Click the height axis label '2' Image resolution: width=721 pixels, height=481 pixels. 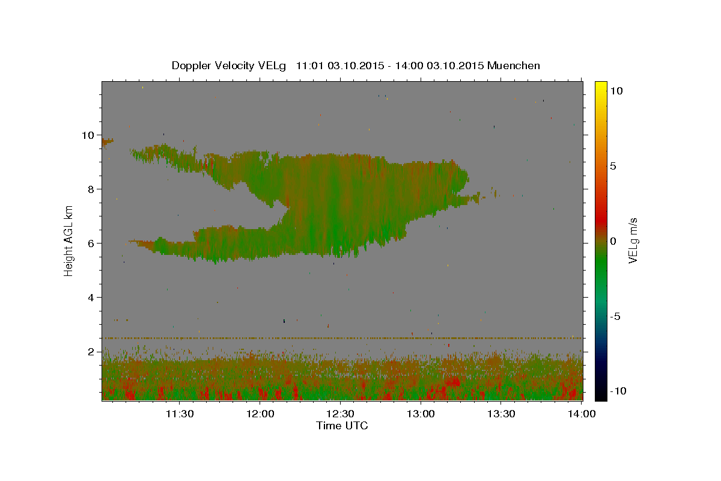91,352
